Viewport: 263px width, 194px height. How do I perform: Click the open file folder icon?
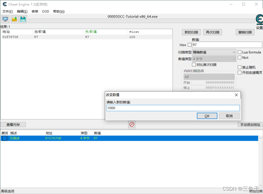tap(14, 19)
